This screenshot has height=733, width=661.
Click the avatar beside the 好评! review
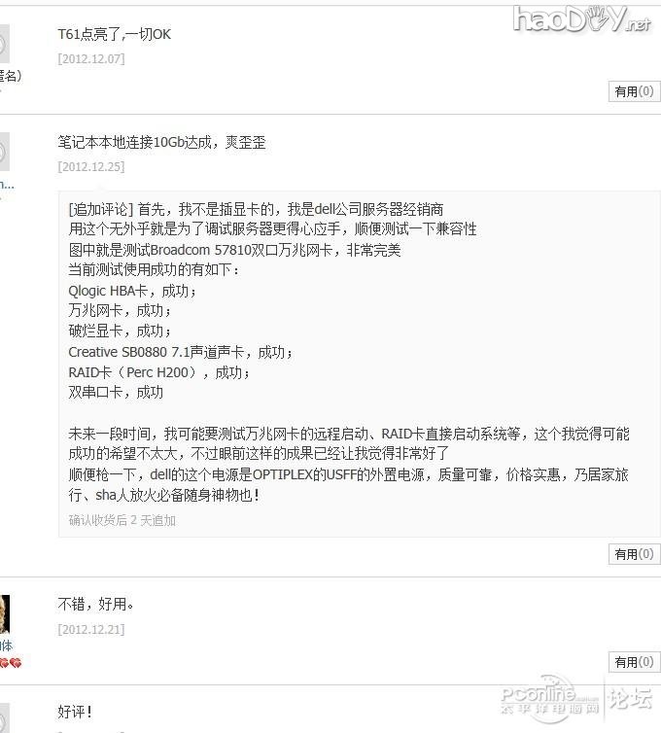[x=4, y=718]
